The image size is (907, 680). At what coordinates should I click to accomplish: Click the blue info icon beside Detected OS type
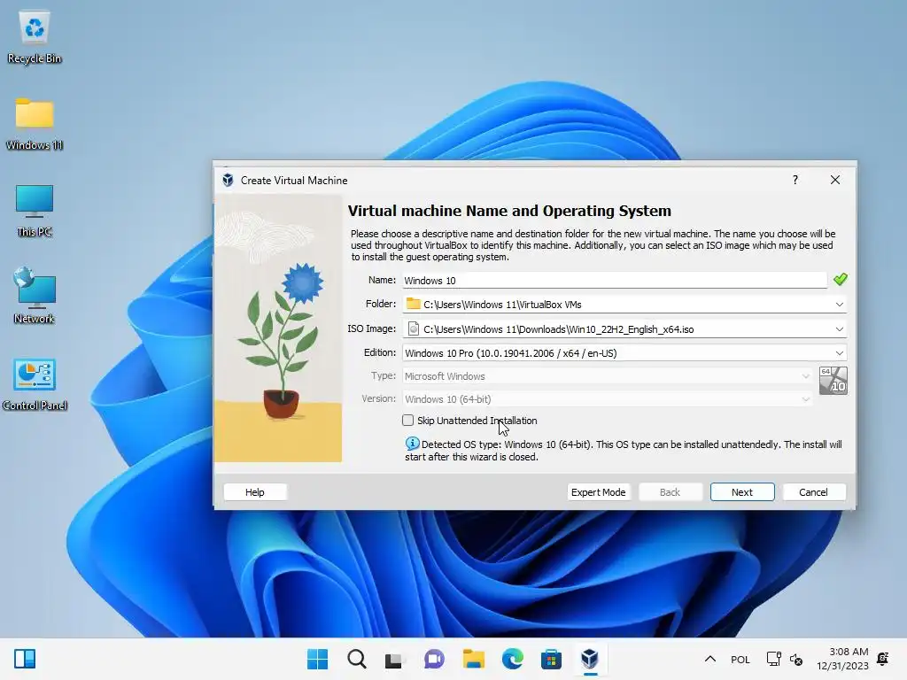pos(412,444)
